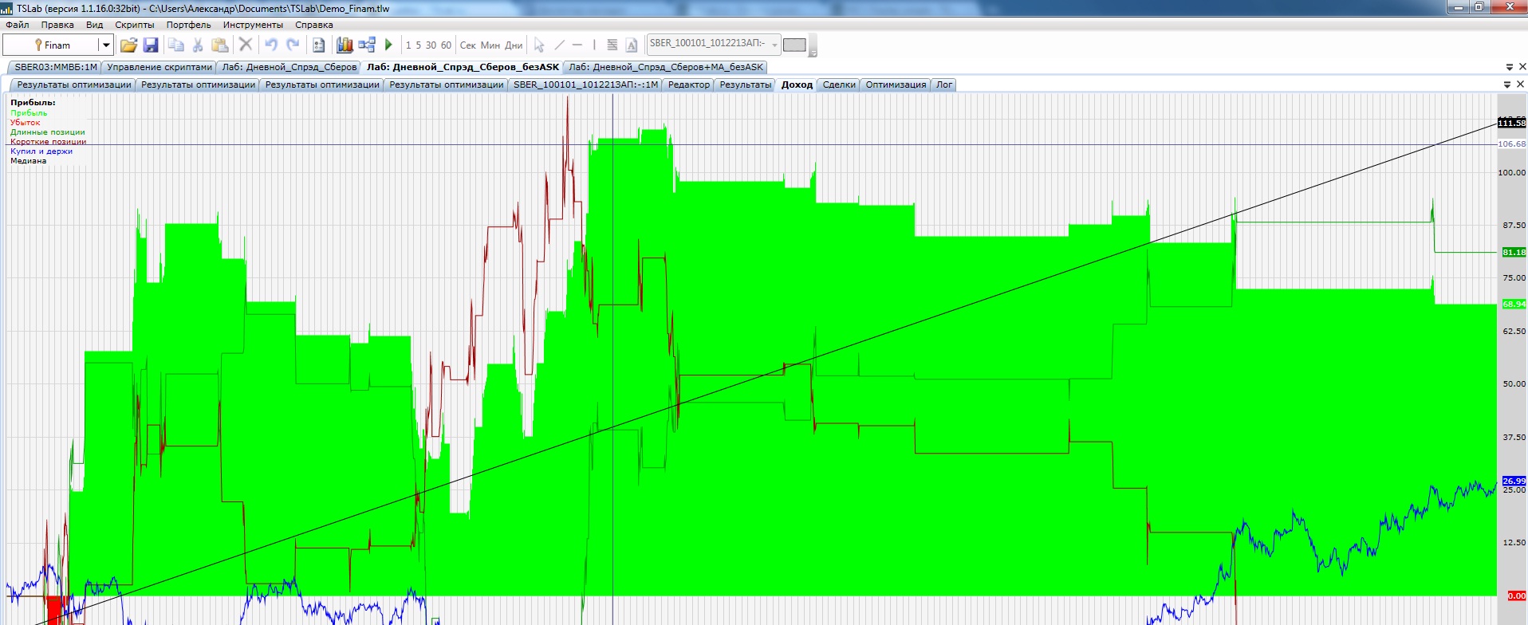Close the active main tab
1528x625 pixels.
click(x=1522, y=67)
